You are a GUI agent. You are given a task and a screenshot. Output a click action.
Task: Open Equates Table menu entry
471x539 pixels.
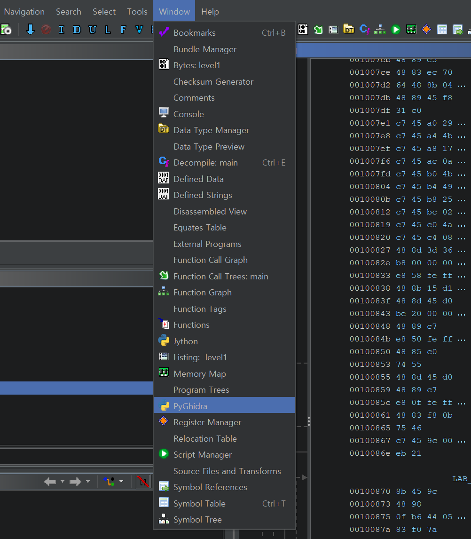click(x=224, y=228)
